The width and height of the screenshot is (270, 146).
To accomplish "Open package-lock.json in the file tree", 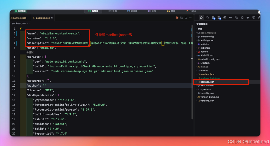I will tap(210, 78).
